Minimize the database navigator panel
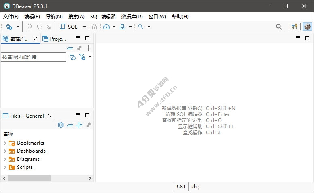Image resolution: width=314 pixels, height=193 pixels. (x=78, y=37)
